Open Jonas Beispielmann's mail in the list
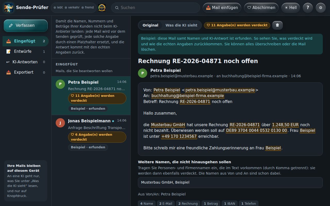The image size is (330, 206). (91, 134)
